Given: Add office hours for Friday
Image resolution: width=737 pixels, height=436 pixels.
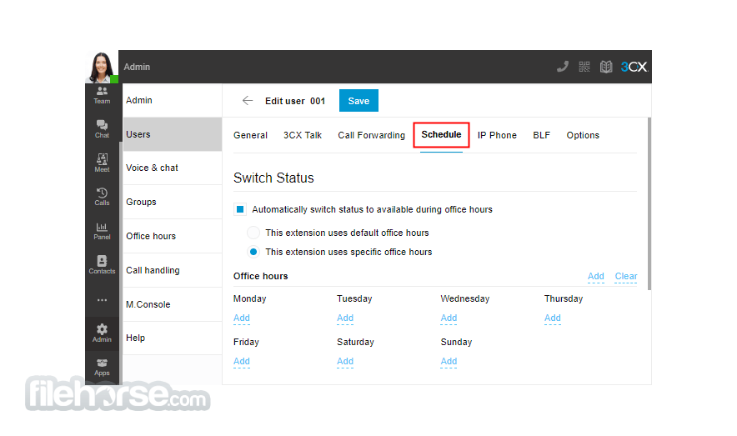Looking at the screenshot, I should (x=242, y=361).
